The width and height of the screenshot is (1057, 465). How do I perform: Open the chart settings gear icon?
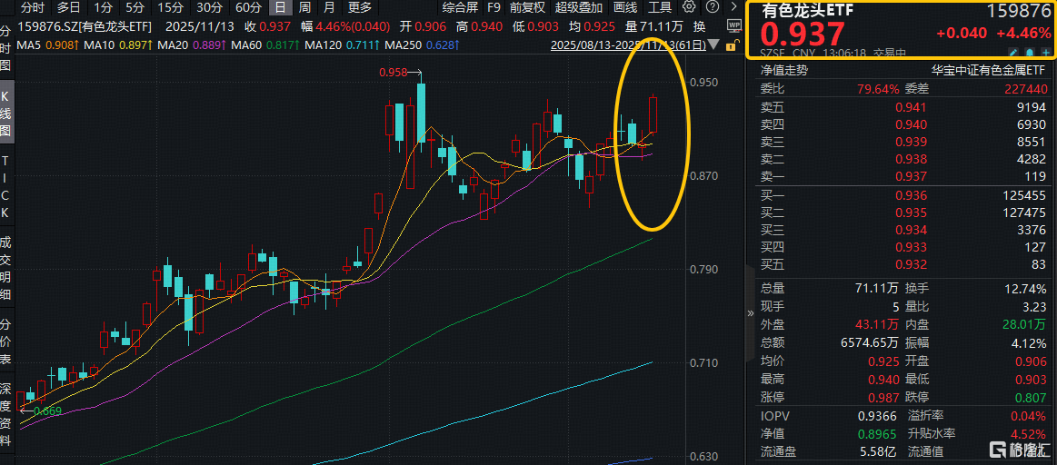point(688,7)
